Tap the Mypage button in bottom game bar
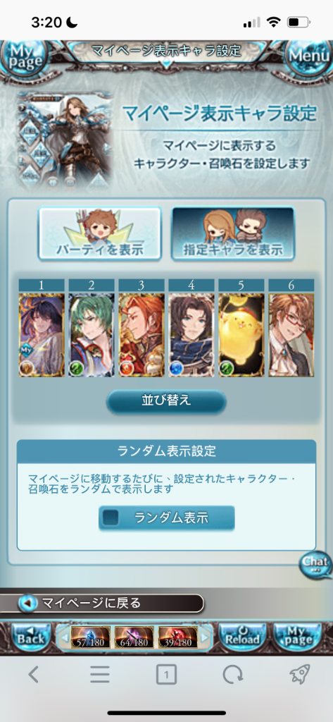The image size is (333, 722). (298, 637)
